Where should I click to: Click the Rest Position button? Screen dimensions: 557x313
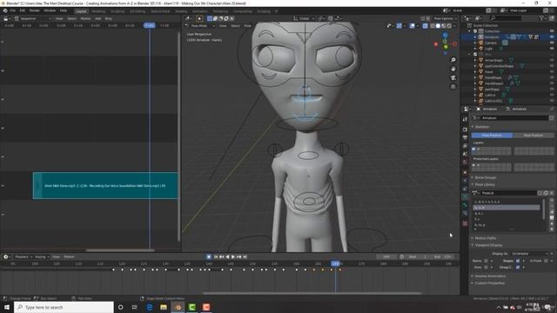[x=534, y=136]
